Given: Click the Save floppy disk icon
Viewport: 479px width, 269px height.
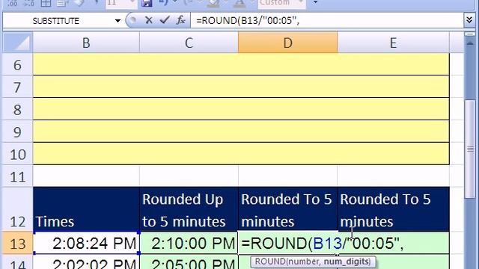Looking at the screenshot, I should [147, 3].
